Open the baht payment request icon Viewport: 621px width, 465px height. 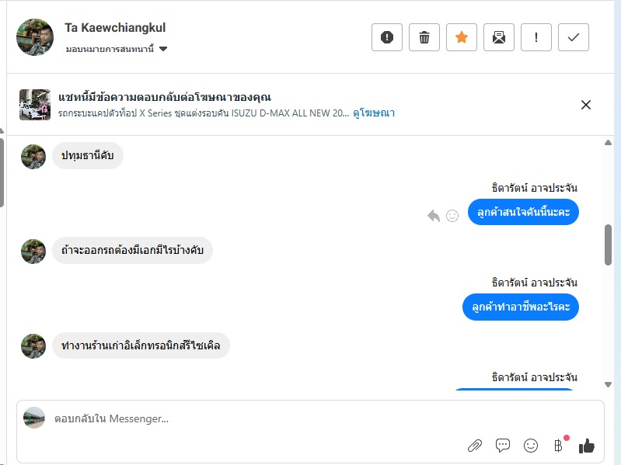(x=558, y=446)
